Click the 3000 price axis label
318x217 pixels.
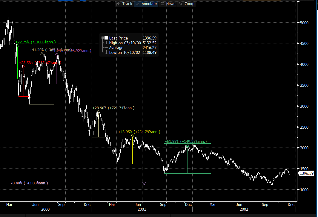[304, 106]
